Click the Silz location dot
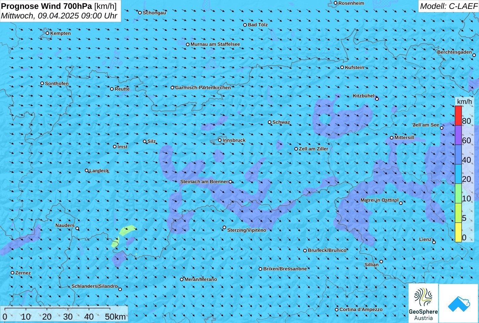479x323 pixels. (x=145, y=141)
